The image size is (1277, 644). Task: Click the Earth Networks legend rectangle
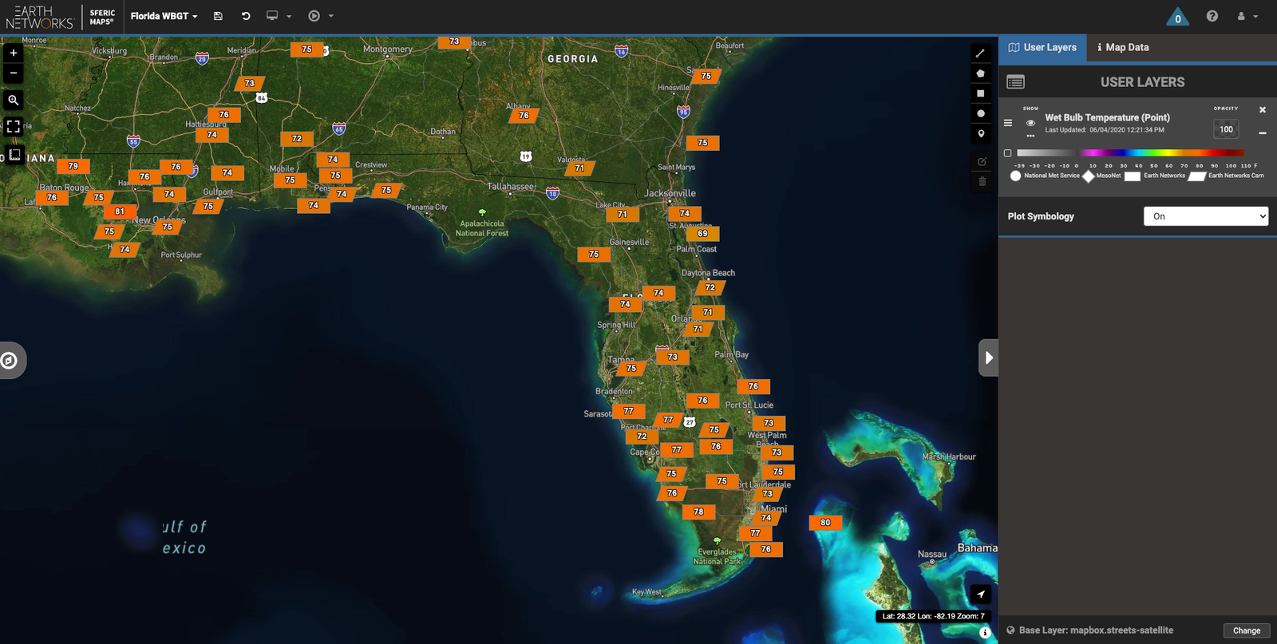[1132, 176]
